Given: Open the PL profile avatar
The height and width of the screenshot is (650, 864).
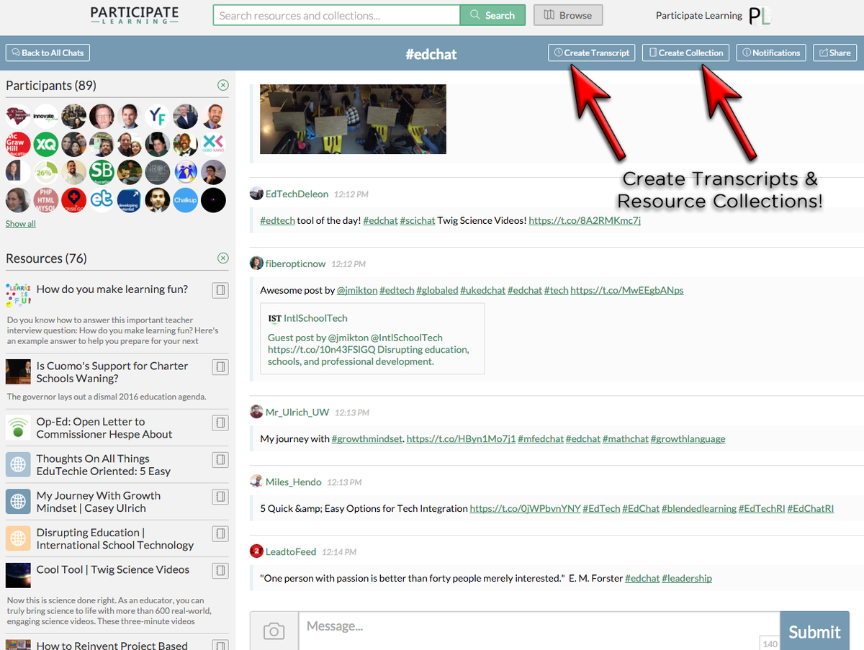Looking at the screenshot, I should tap(760, 16).
